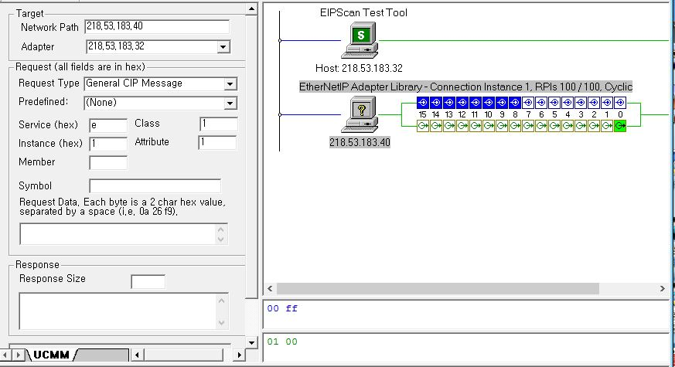Image resolution: width=675 pixels, height=367 pixels.
Task: Click the input data pane '00 ff'
Action: coord(467,314)
